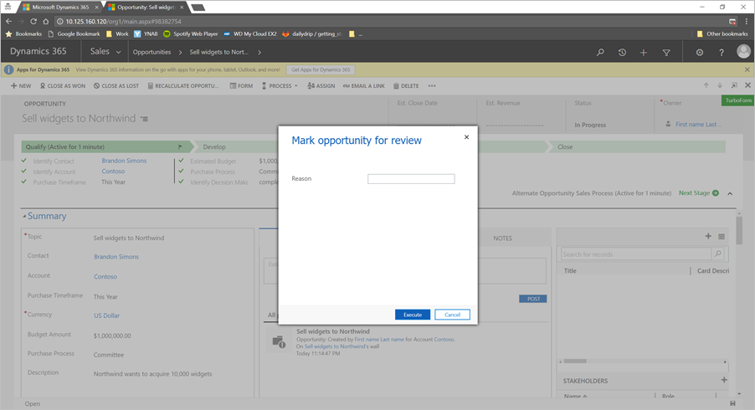Close the Mark opportunity for review dialog

click(x=466, y=137)
